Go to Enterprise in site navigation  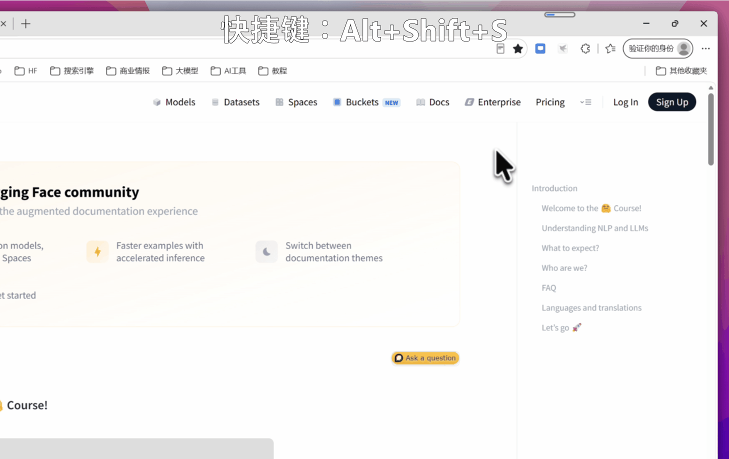(x=493, y=102)
